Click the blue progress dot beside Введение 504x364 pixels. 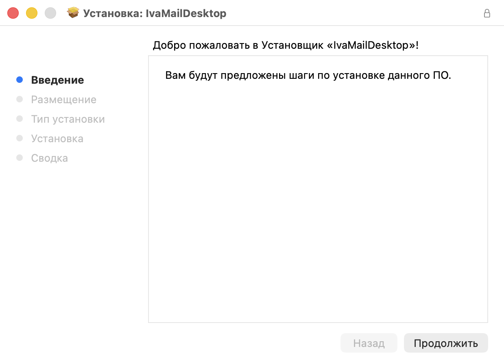point(19,80)
